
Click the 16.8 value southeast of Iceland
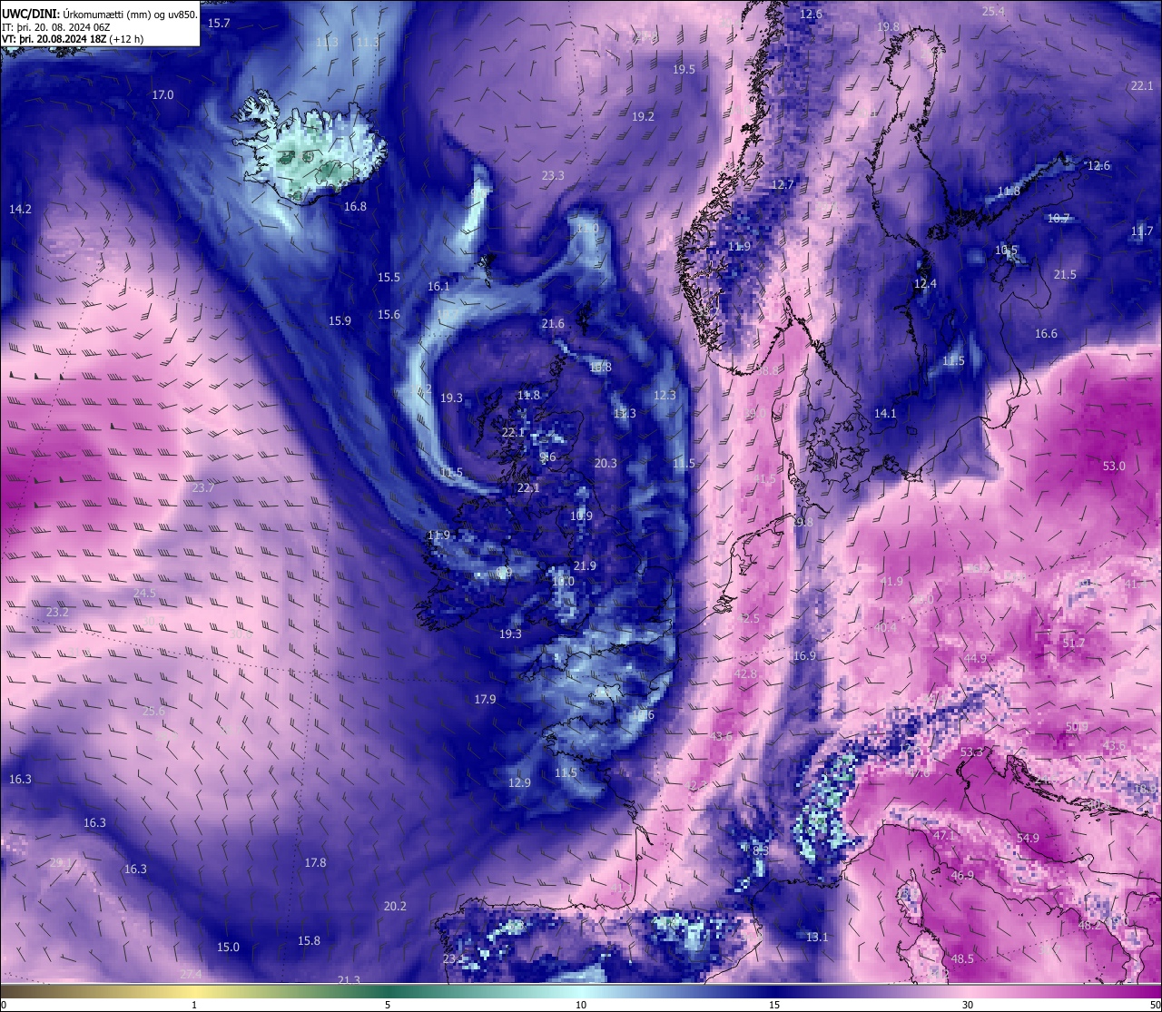pos(355,207)
